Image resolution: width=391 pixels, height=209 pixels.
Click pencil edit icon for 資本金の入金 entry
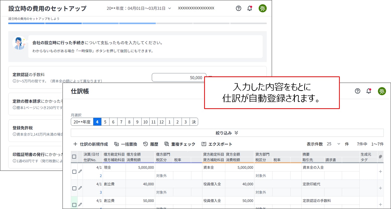(x=80, y=171)
